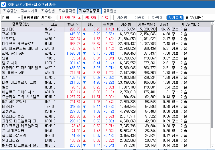Select the 애널로그 디바이시스 row
This screenshot has height=150, width=215.
(x=106, y=92)
